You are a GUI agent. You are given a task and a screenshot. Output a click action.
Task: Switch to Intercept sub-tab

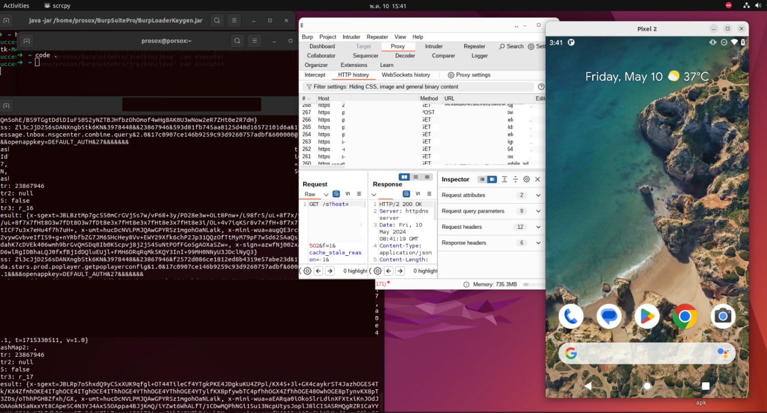315,75
